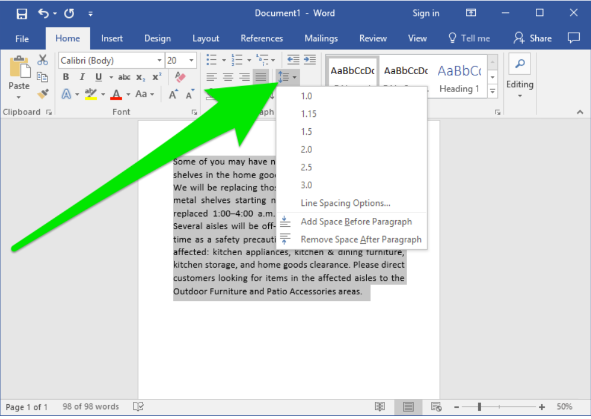Click the Save icon in title bar
Image resolution: width=591 pixels, height=419 pixels.
pyautogui.click(x=21, y=13)
